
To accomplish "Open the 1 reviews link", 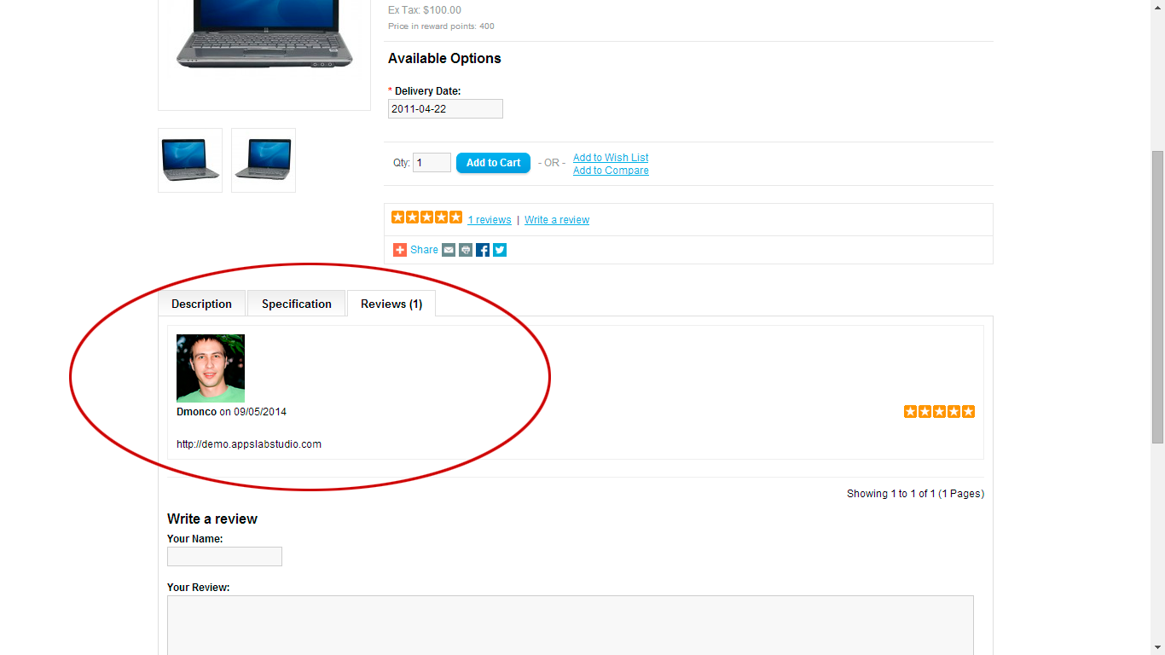I will tap(490, 220).
